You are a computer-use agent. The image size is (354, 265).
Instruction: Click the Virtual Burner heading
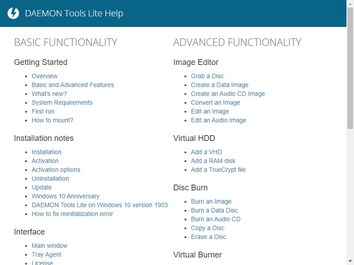point(197,255)
